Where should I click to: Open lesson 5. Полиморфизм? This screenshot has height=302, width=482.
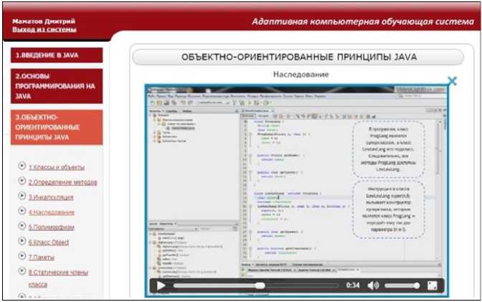pos(52,227)
